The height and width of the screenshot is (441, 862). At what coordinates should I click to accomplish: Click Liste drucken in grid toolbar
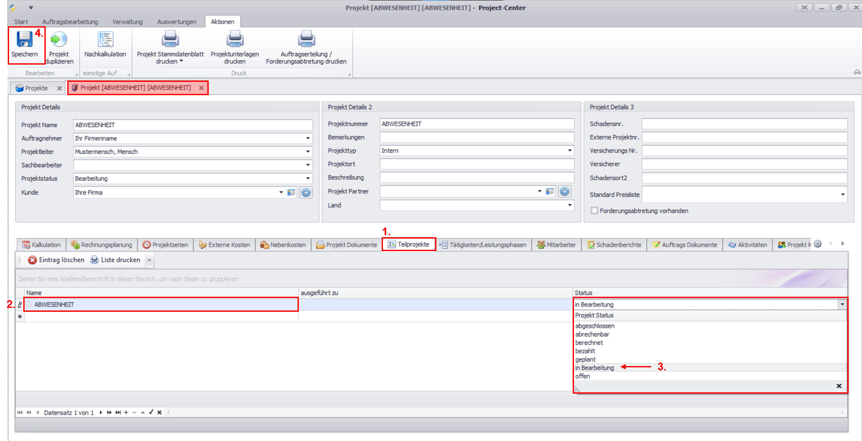coord(116,260)
